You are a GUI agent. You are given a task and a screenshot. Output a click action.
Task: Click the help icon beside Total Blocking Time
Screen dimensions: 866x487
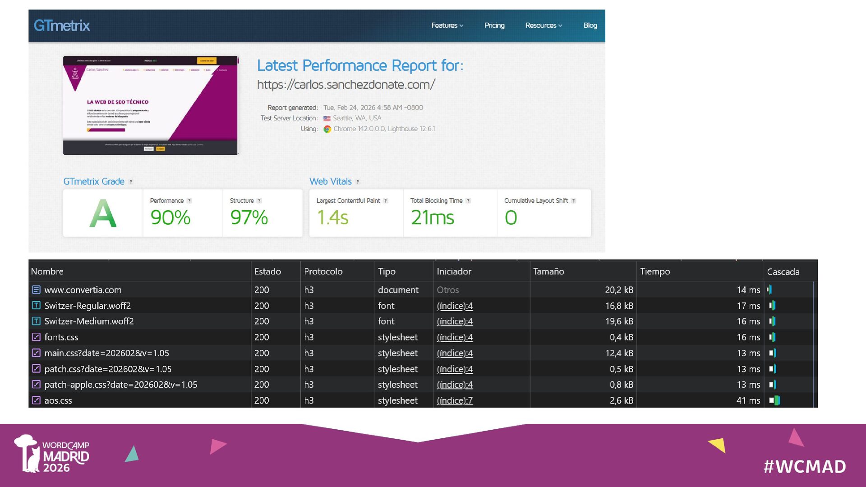[468, 201]
